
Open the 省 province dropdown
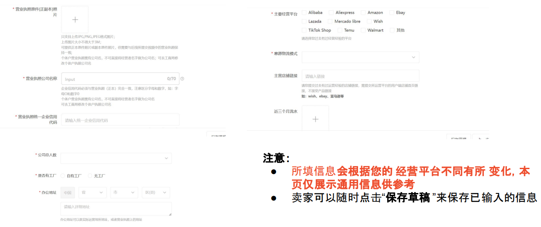(x=93, y=193)
